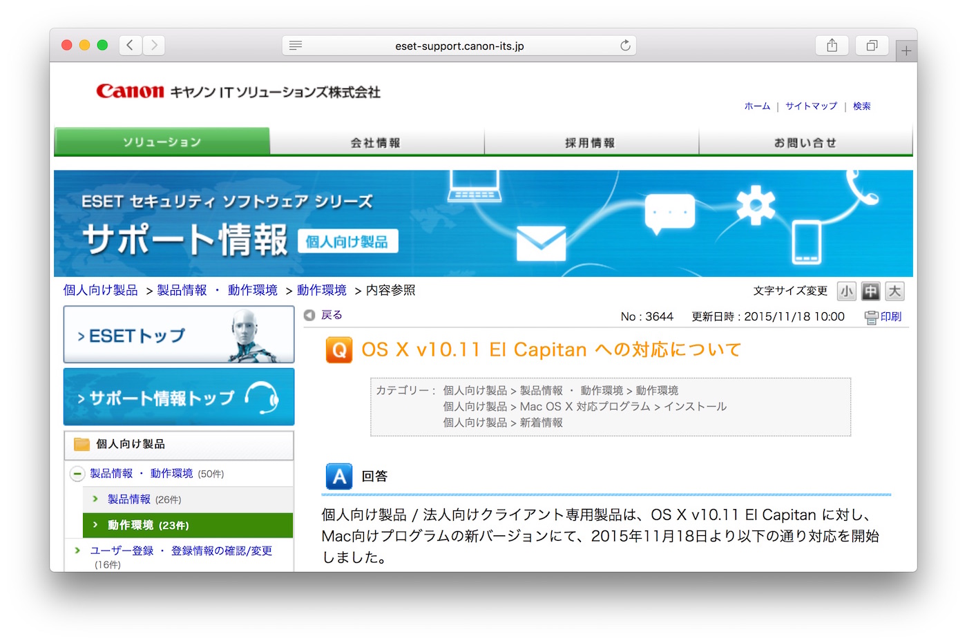967x643 pixels.
Task: Click the first 動作環境 breadcrumb after 製品情報
Action: (253, 290)
